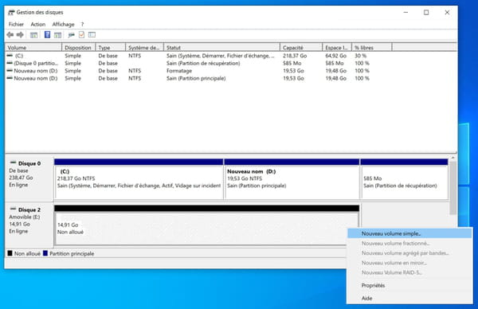
Task: Open the Affichage menu
Action: (x=63, y=25)
